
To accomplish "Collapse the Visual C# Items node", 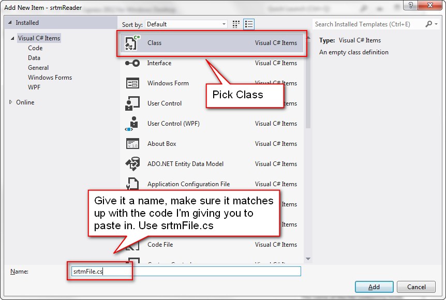I will pyautogui.click(x=12, y=38).
